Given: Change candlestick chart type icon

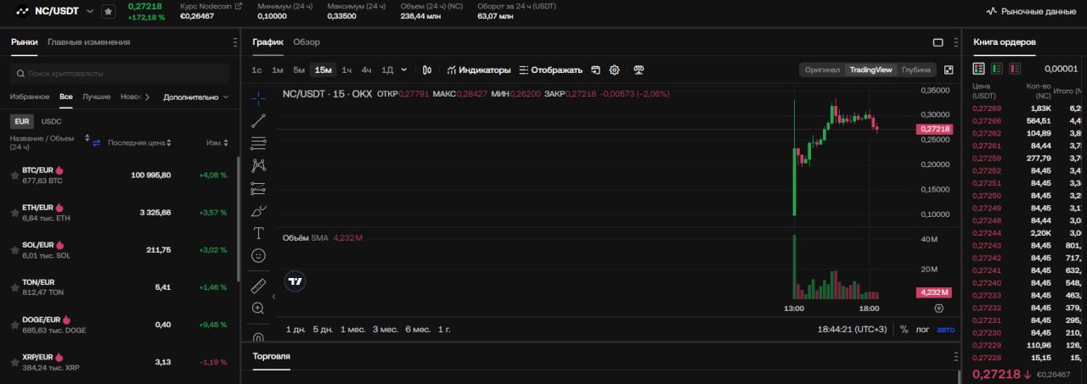Looking at the screenshot, I should (x=427, y=70).
